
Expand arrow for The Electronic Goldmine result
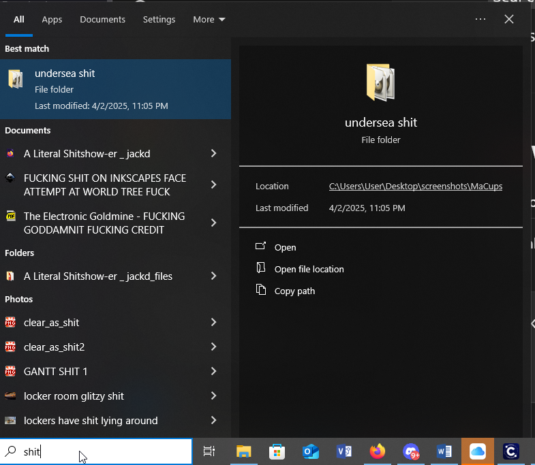point(213,223)
